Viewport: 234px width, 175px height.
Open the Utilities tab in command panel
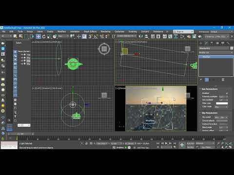(228, 43)
